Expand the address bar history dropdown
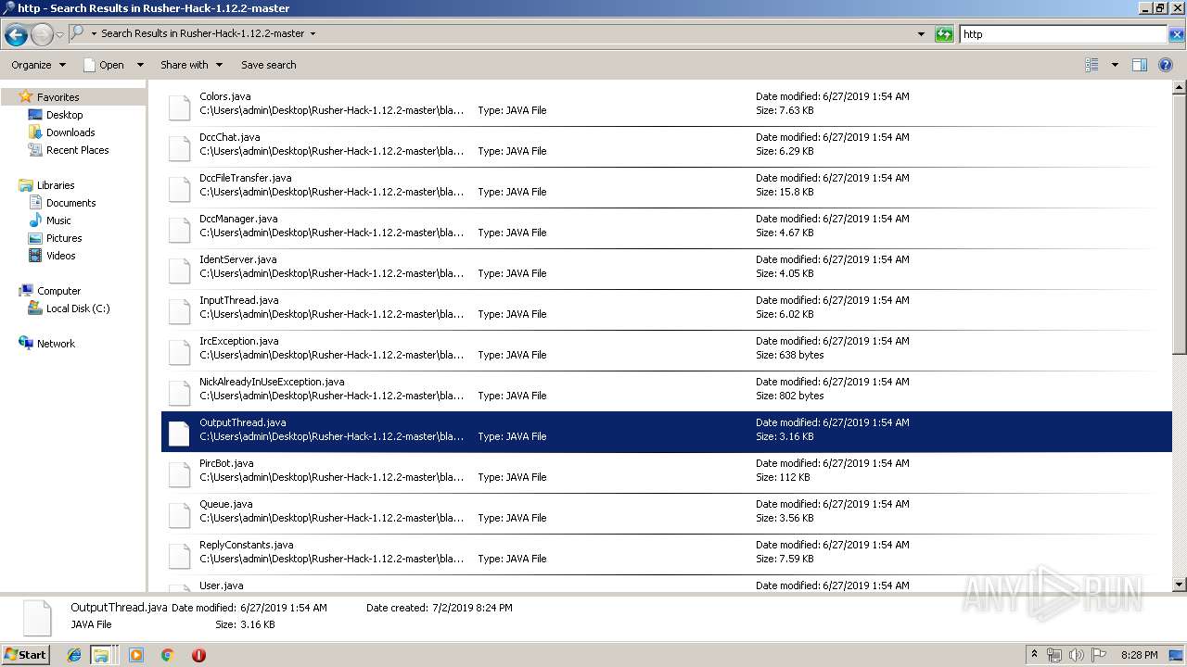Viewport: 1187px width, 667px height. (x=921, y=34)
